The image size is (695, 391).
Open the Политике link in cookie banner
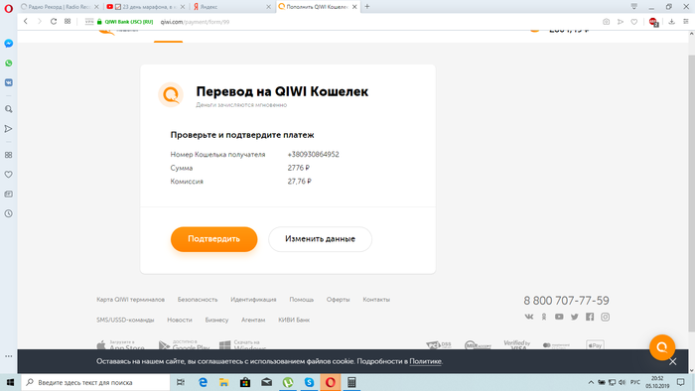[x=425, y=361]
